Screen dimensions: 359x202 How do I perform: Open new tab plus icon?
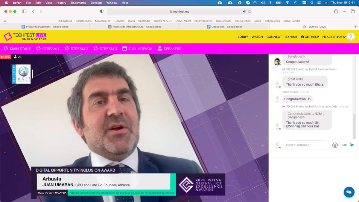pyautogui.click(x=344, y=11)
